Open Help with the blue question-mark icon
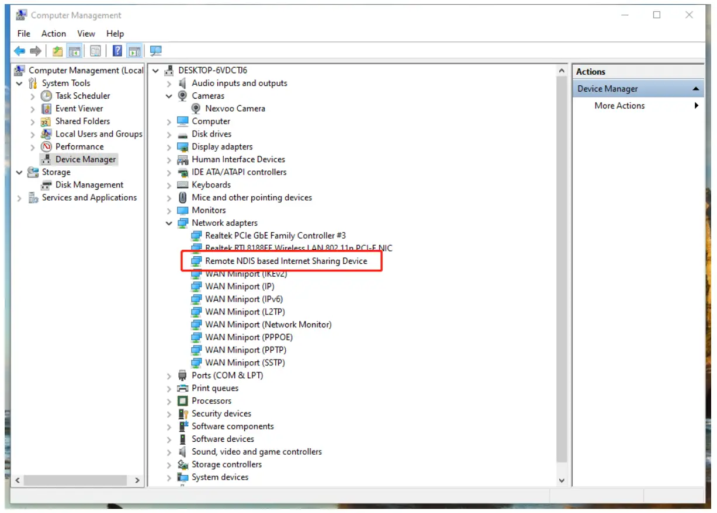The width and height of the screenshot is (717, 513). 117,51
